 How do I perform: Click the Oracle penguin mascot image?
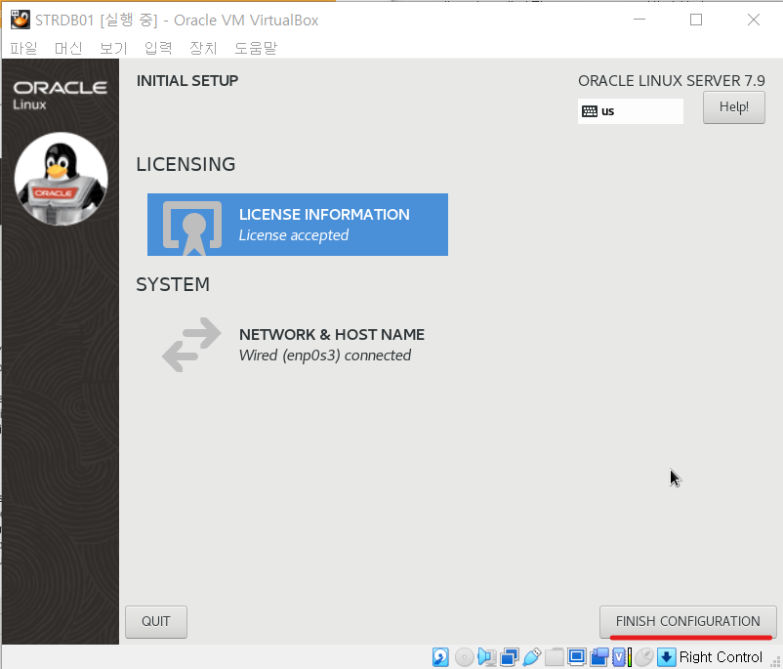pyautogui.click(x=61, y=179)
